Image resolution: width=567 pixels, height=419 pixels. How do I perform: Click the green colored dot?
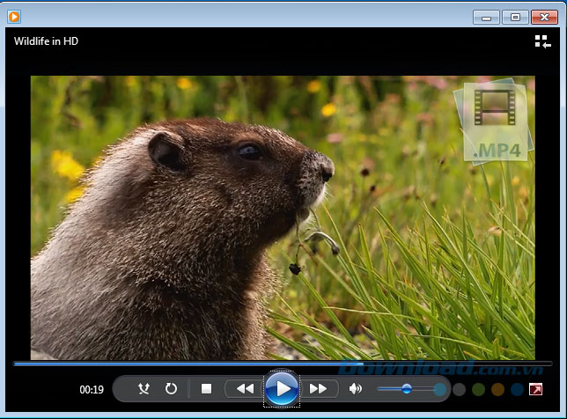pos(478,389)
